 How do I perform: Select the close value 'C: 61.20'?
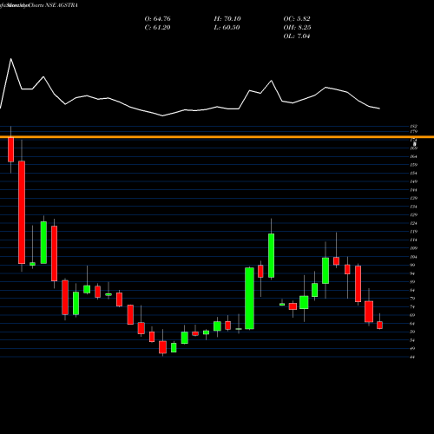coord(157,28)
